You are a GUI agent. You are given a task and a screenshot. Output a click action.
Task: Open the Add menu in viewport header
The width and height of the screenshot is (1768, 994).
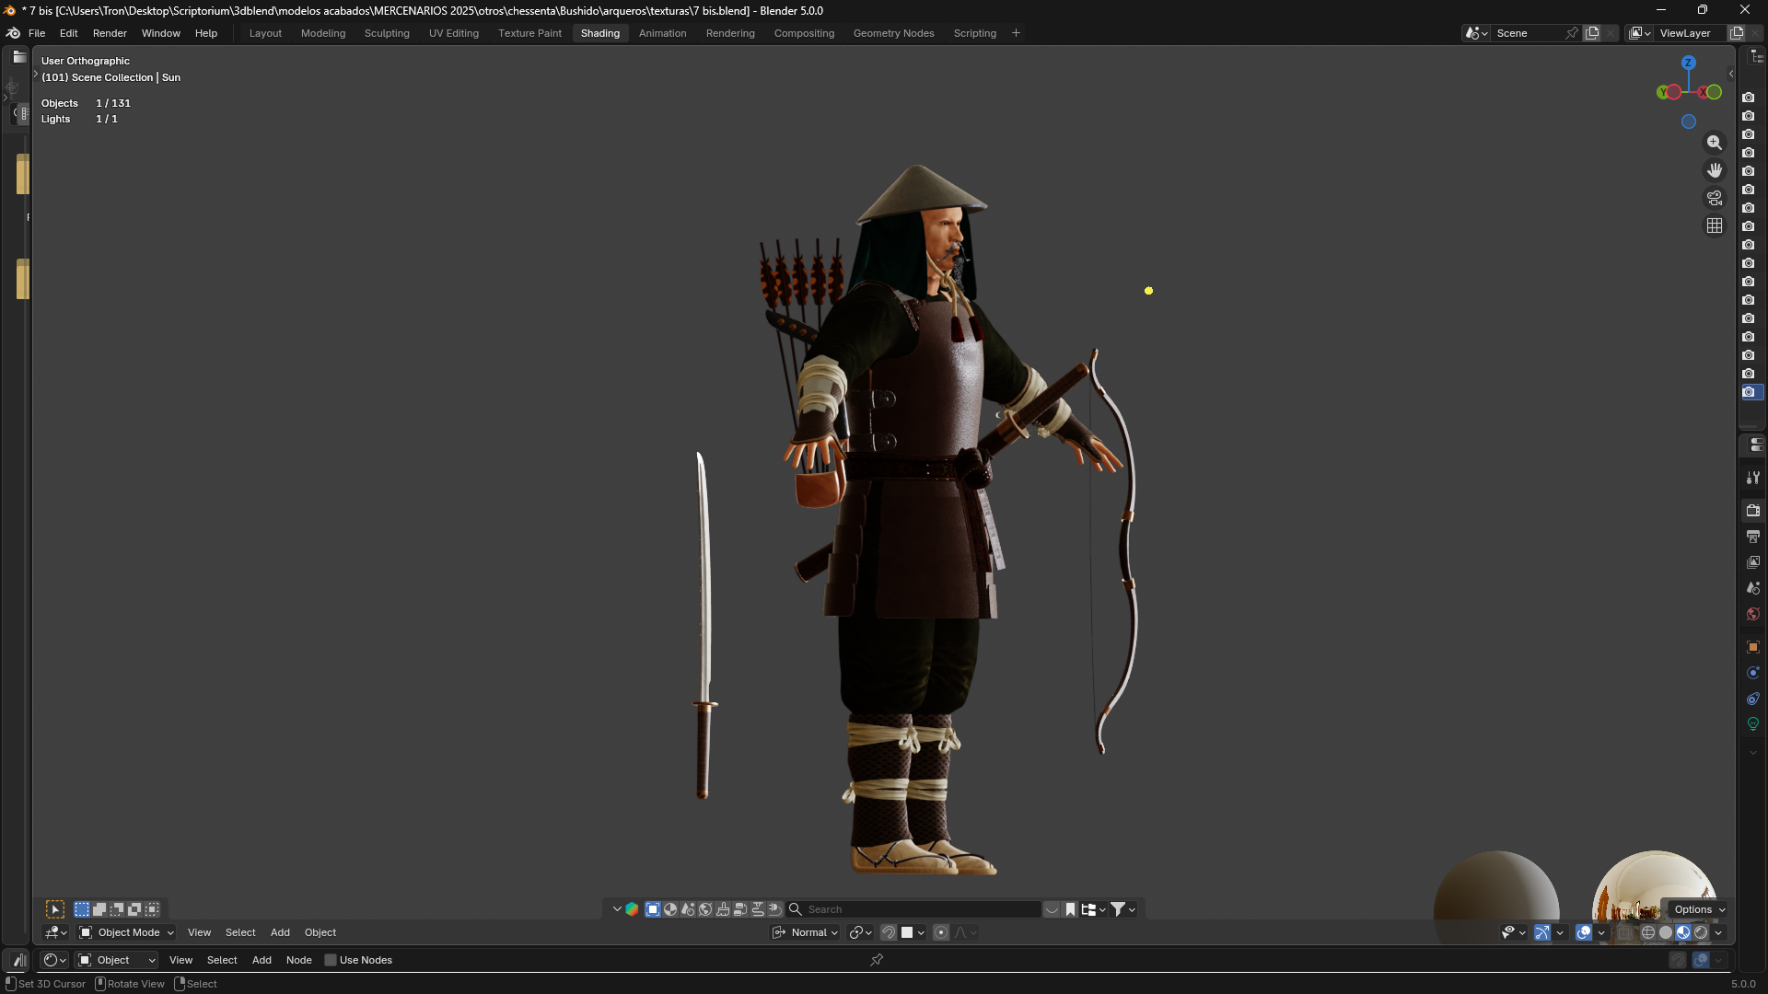pos(280,932)
